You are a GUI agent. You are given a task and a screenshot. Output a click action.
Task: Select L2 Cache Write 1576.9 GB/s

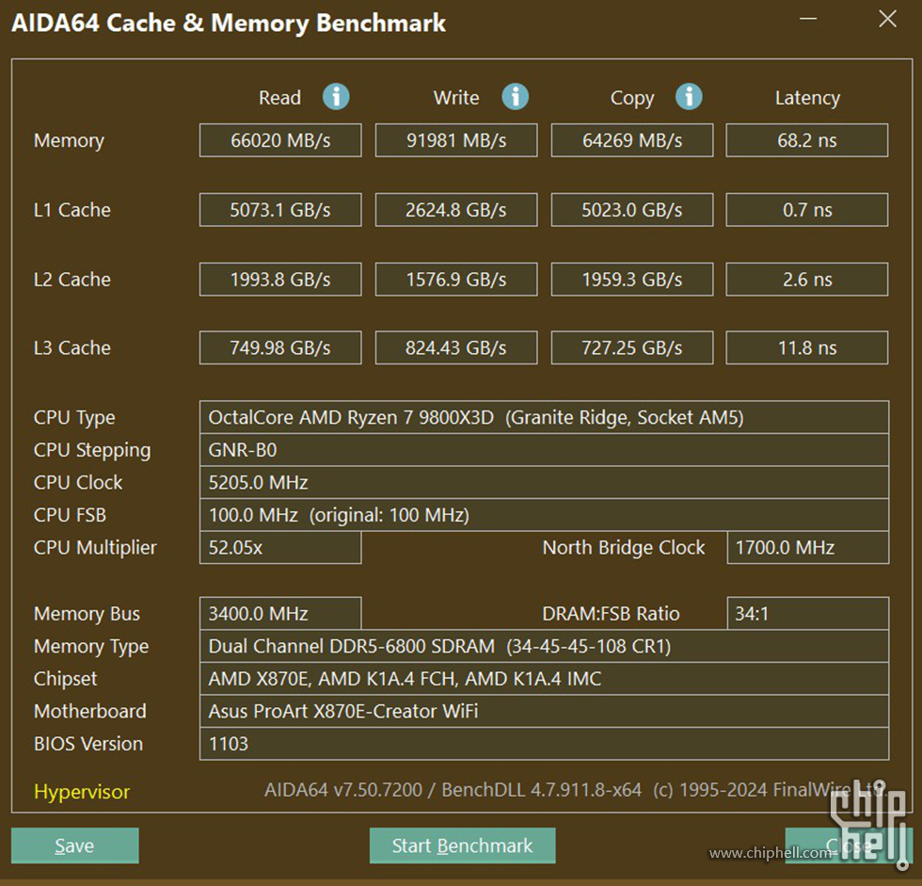point(456,279)
